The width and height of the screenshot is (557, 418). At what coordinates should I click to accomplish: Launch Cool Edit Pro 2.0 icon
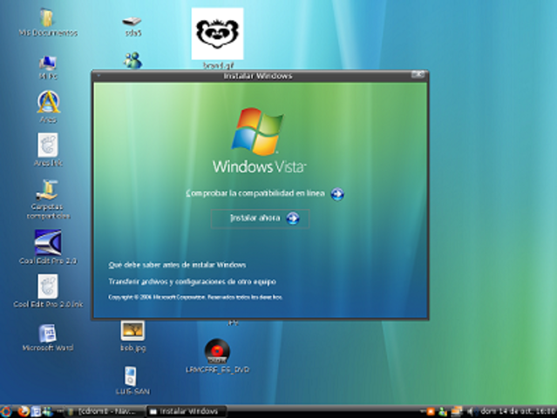48,242
